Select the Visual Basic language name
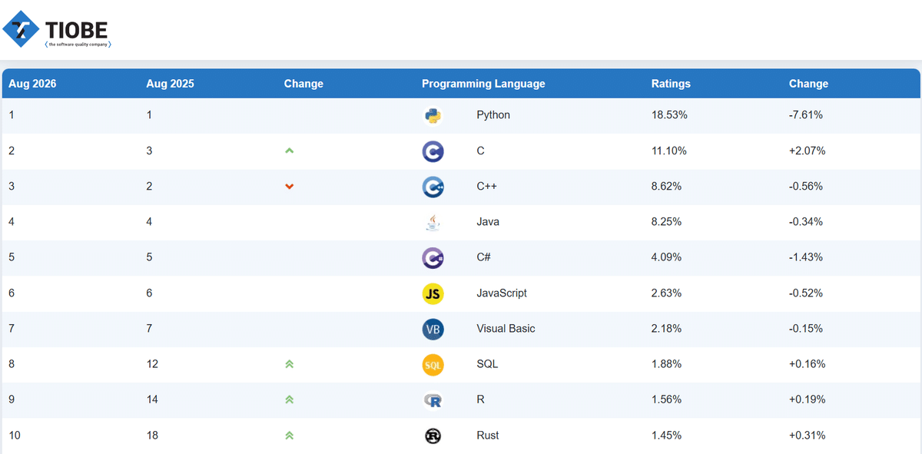The height and width of the screenshot is (454, 922). coord(506,329)
